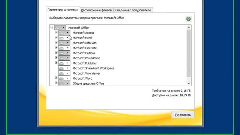Switch to Расположение файлов tab
Screen dimensions: 240x135
97,10
